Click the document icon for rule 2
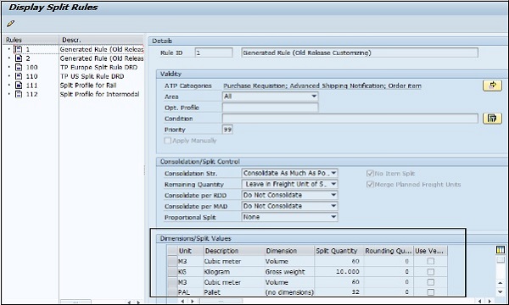 pyautogui.click(x=19, y=58)
